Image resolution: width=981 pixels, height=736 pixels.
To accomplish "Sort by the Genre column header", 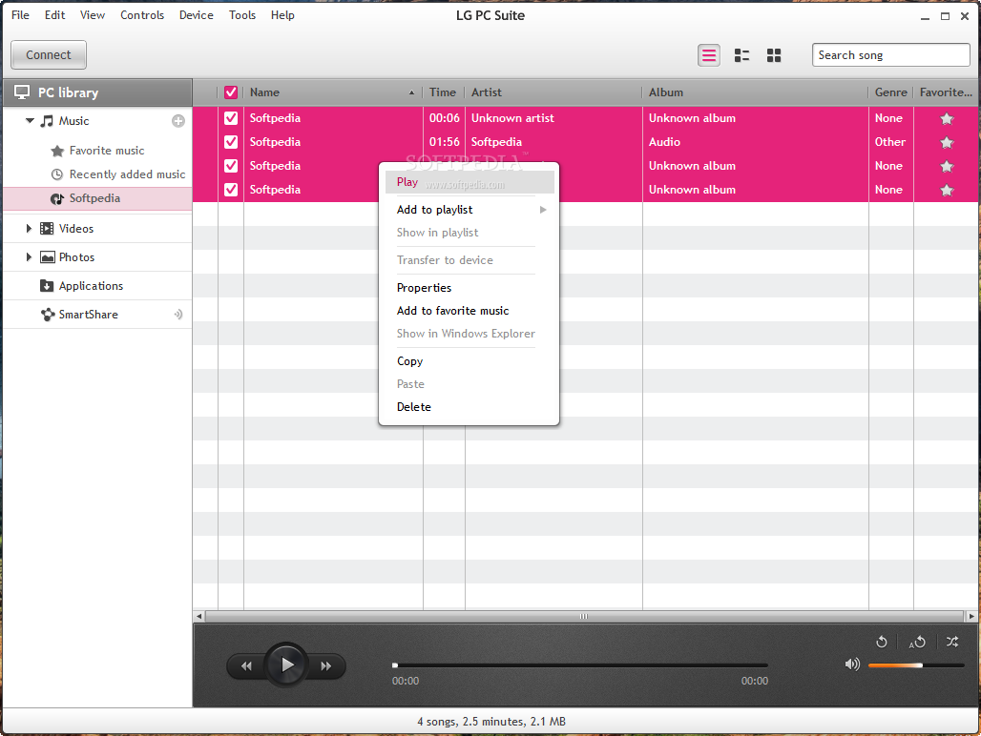I will 891,92.
